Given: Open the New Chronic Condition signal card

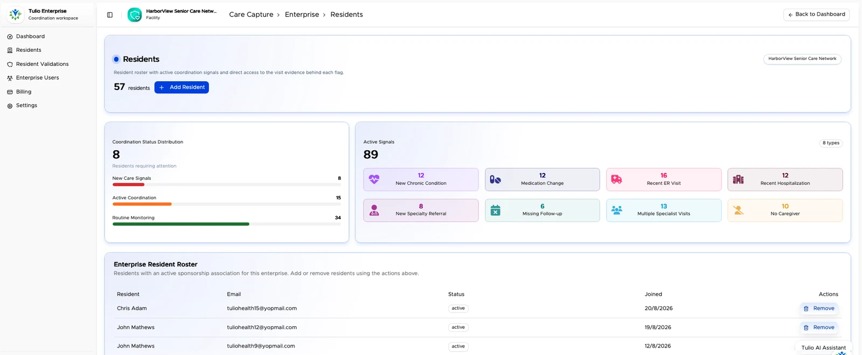Looking at the screenshot, I should point(421,179).
